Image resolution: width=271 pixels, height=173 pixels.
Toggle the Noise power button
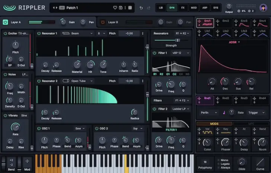point(5,74)
